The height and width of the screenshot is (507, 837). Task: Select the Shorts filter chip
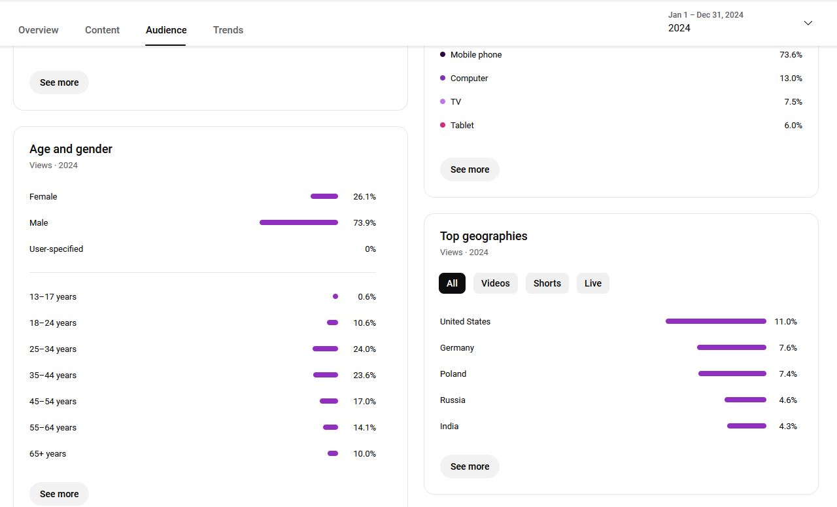point(547,283)
